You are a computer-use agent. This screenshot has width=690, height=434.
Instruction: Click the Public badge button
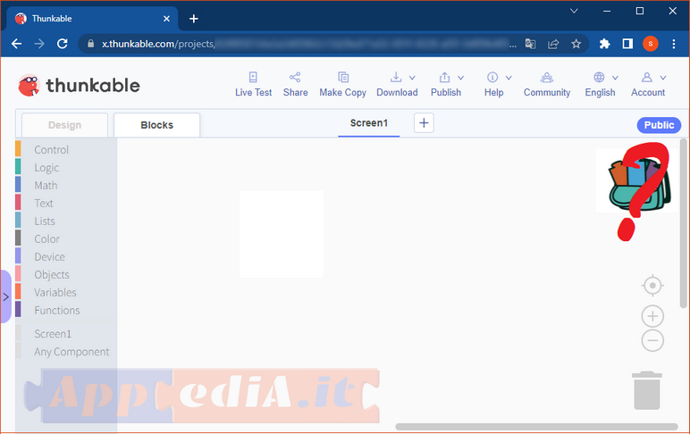[659, 125]
